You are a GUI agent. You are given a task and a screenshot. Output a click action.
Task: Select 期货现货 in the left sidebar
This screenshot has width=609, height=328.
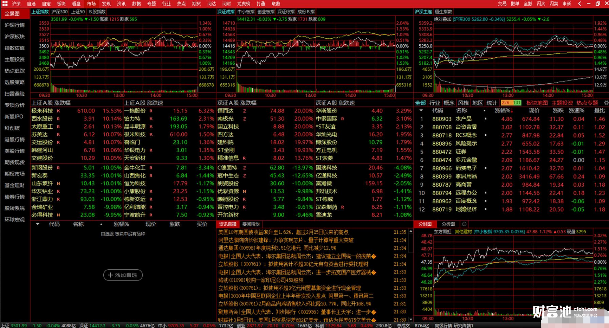(15, 162)
